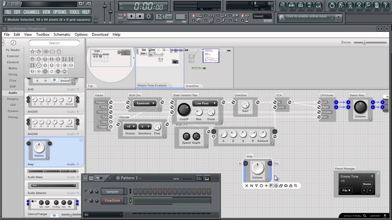The height and width of the screenshot is (220, 392).
Task: Toggle the transport Record button
Action: click(x=149, y=16)
